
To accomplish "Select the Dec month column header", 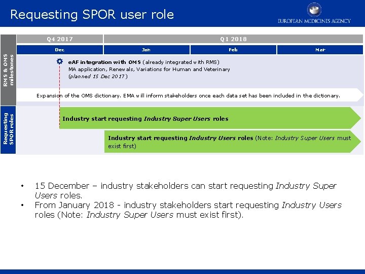I will [x=60, y=50].
